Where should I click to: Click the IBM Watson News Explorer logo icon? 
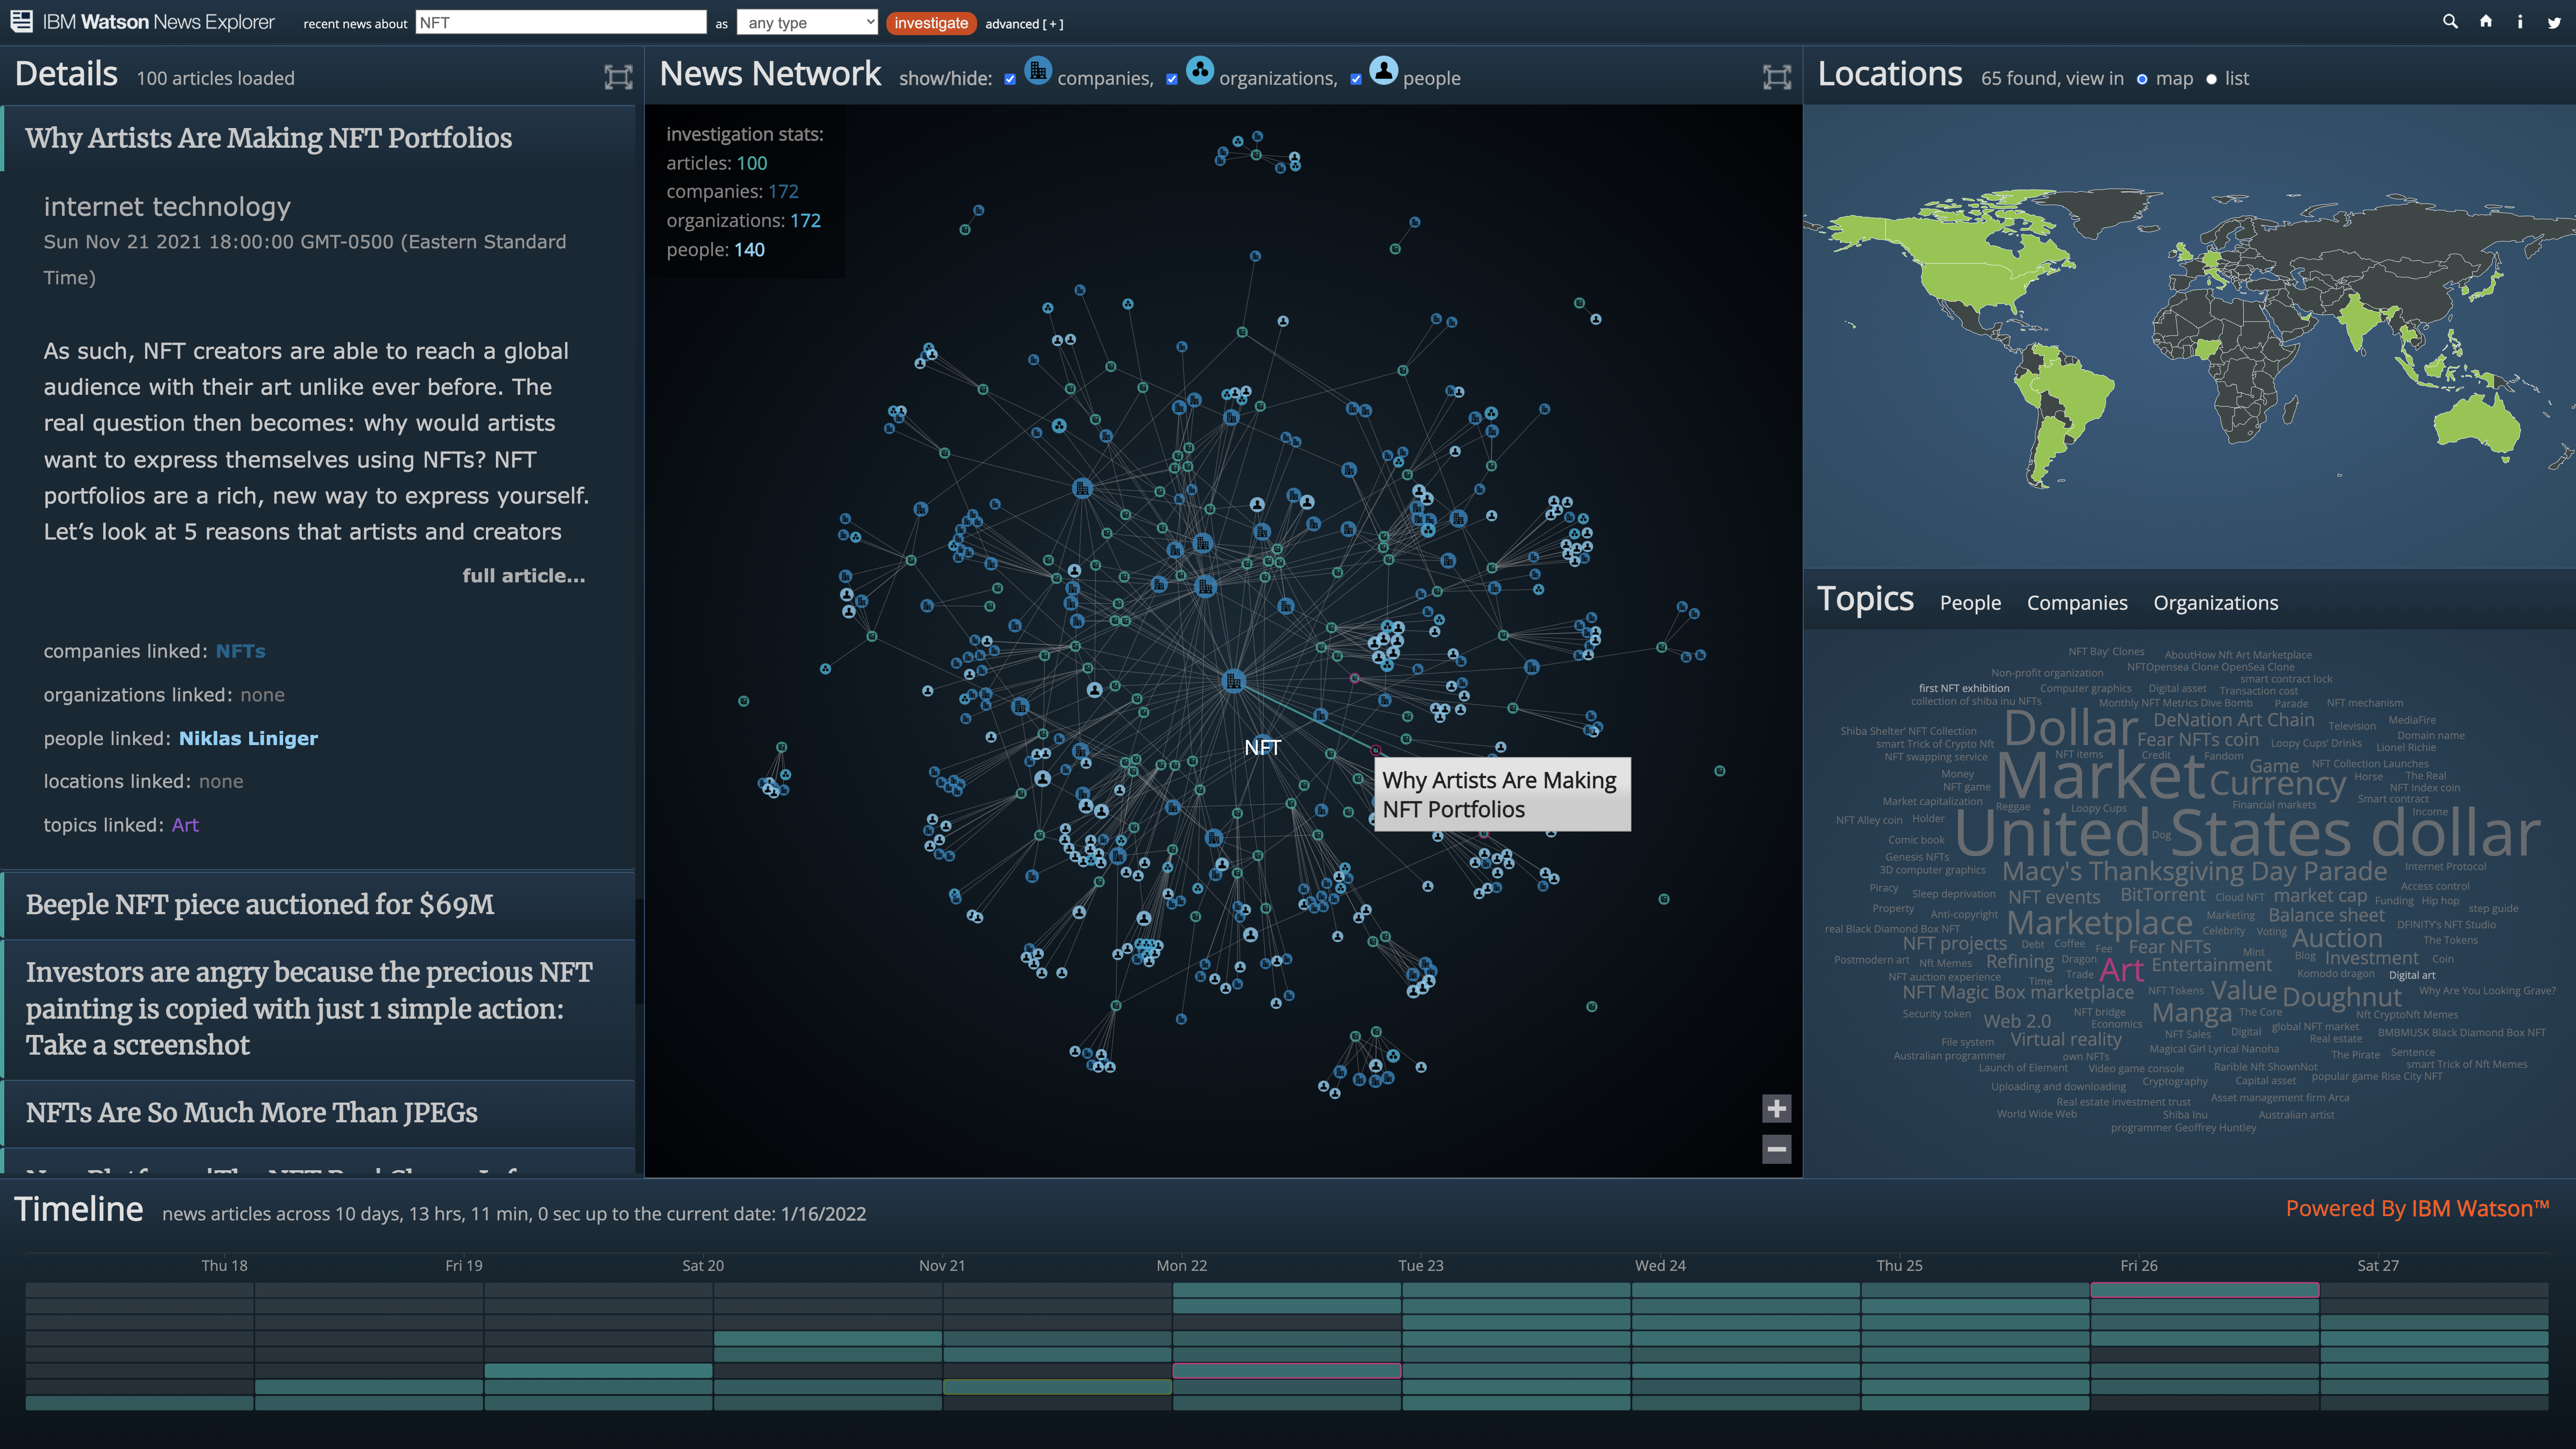[x=20, y=21]
